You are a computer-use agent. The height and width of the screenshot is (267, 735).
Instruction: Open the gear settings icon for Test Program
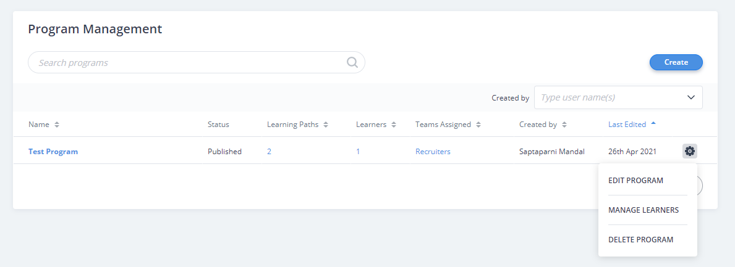[x=689, y=151]
